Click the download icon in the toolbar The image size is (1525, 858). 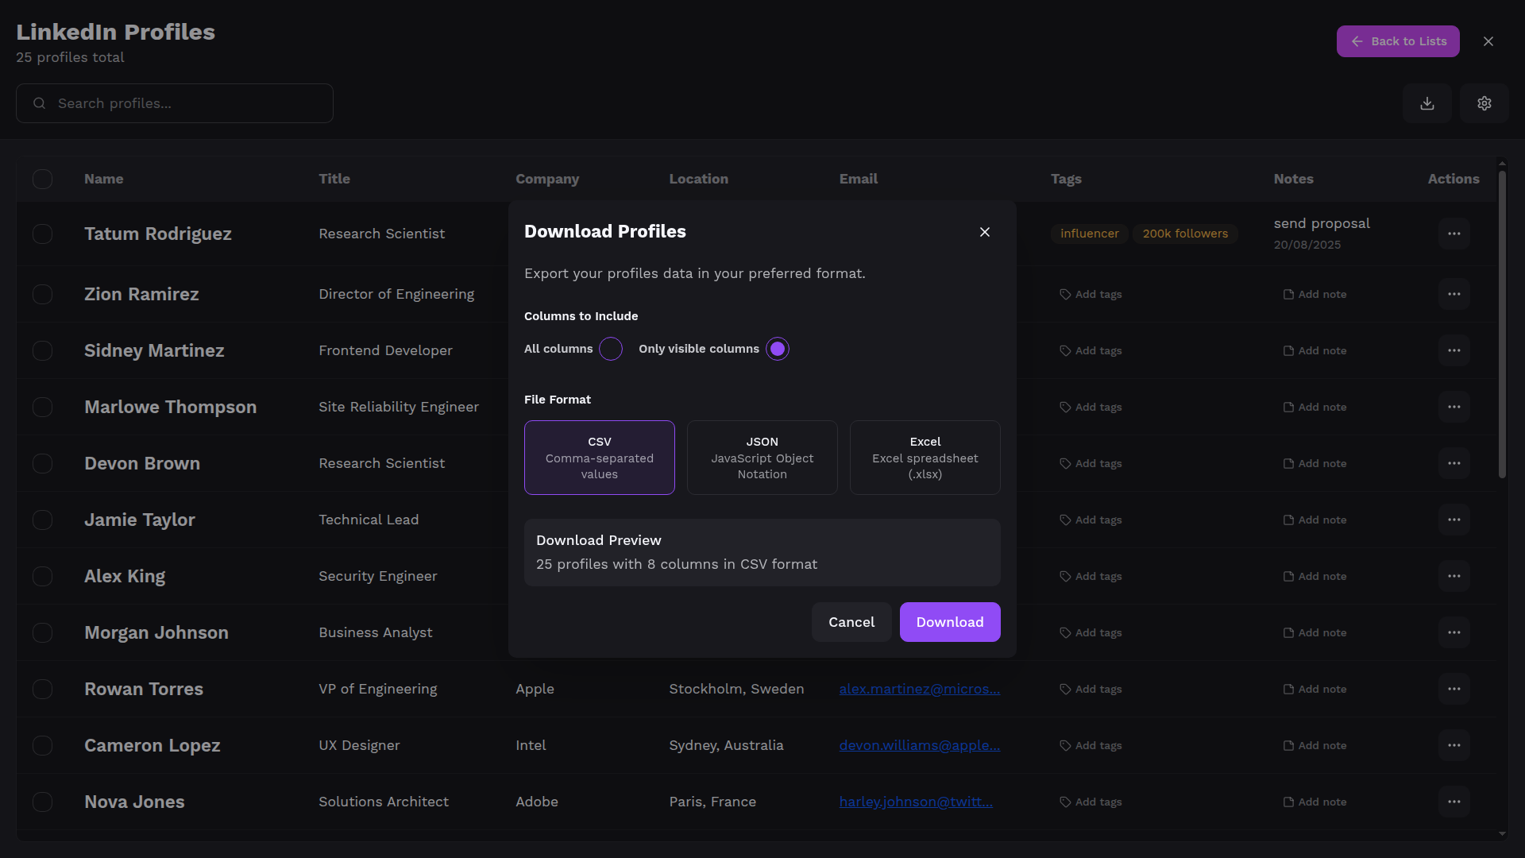click(x=1427, y=103)
